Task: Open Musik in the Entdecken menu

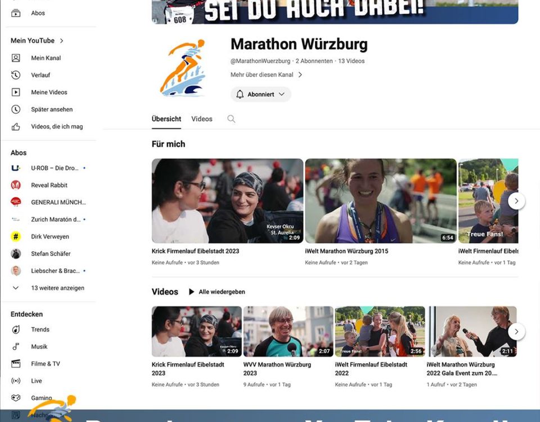Action: pos(39,347)
